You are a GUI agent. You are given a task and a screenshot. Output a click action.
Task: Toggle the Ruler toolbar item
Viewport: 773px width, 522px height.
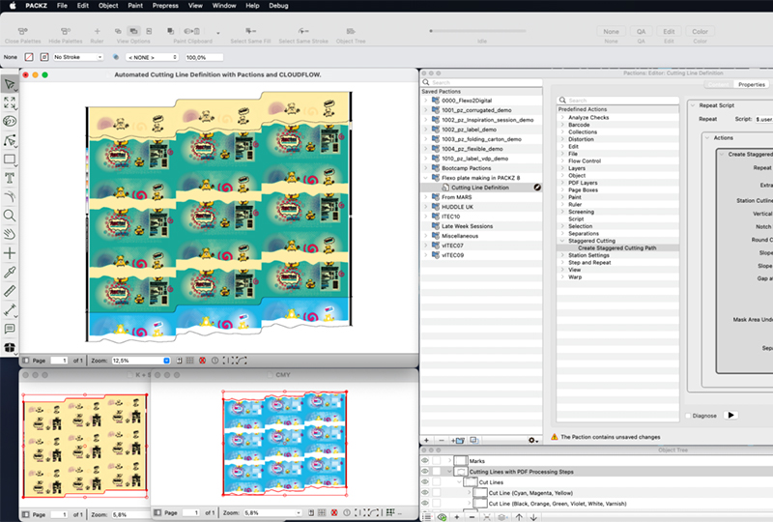click(x=98, y=32)
